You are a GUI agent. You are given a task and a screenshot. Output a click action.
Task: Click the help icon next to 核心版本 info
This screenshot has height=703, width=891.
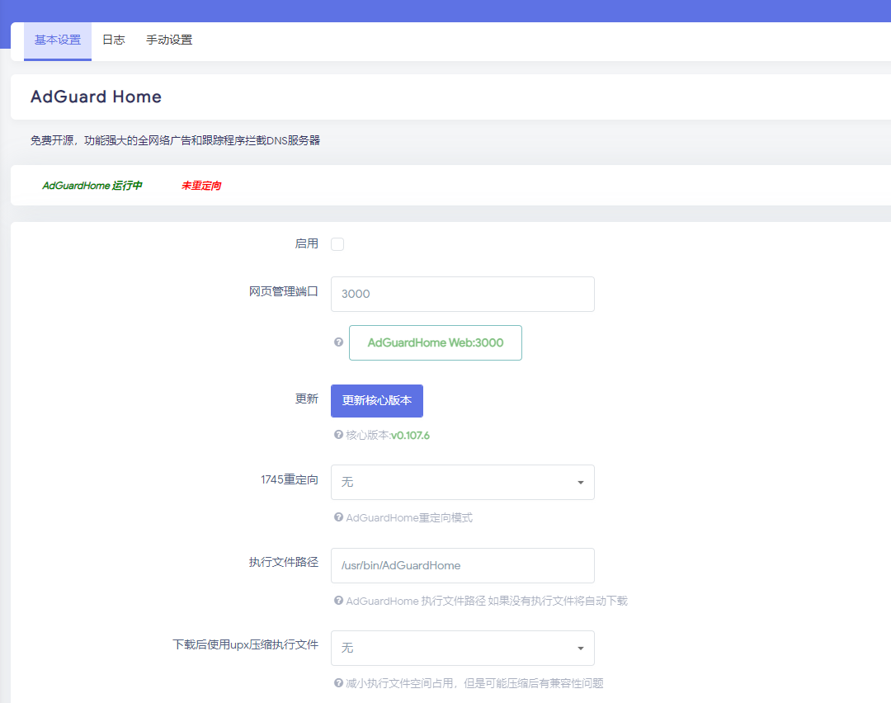tap(338, 435)
